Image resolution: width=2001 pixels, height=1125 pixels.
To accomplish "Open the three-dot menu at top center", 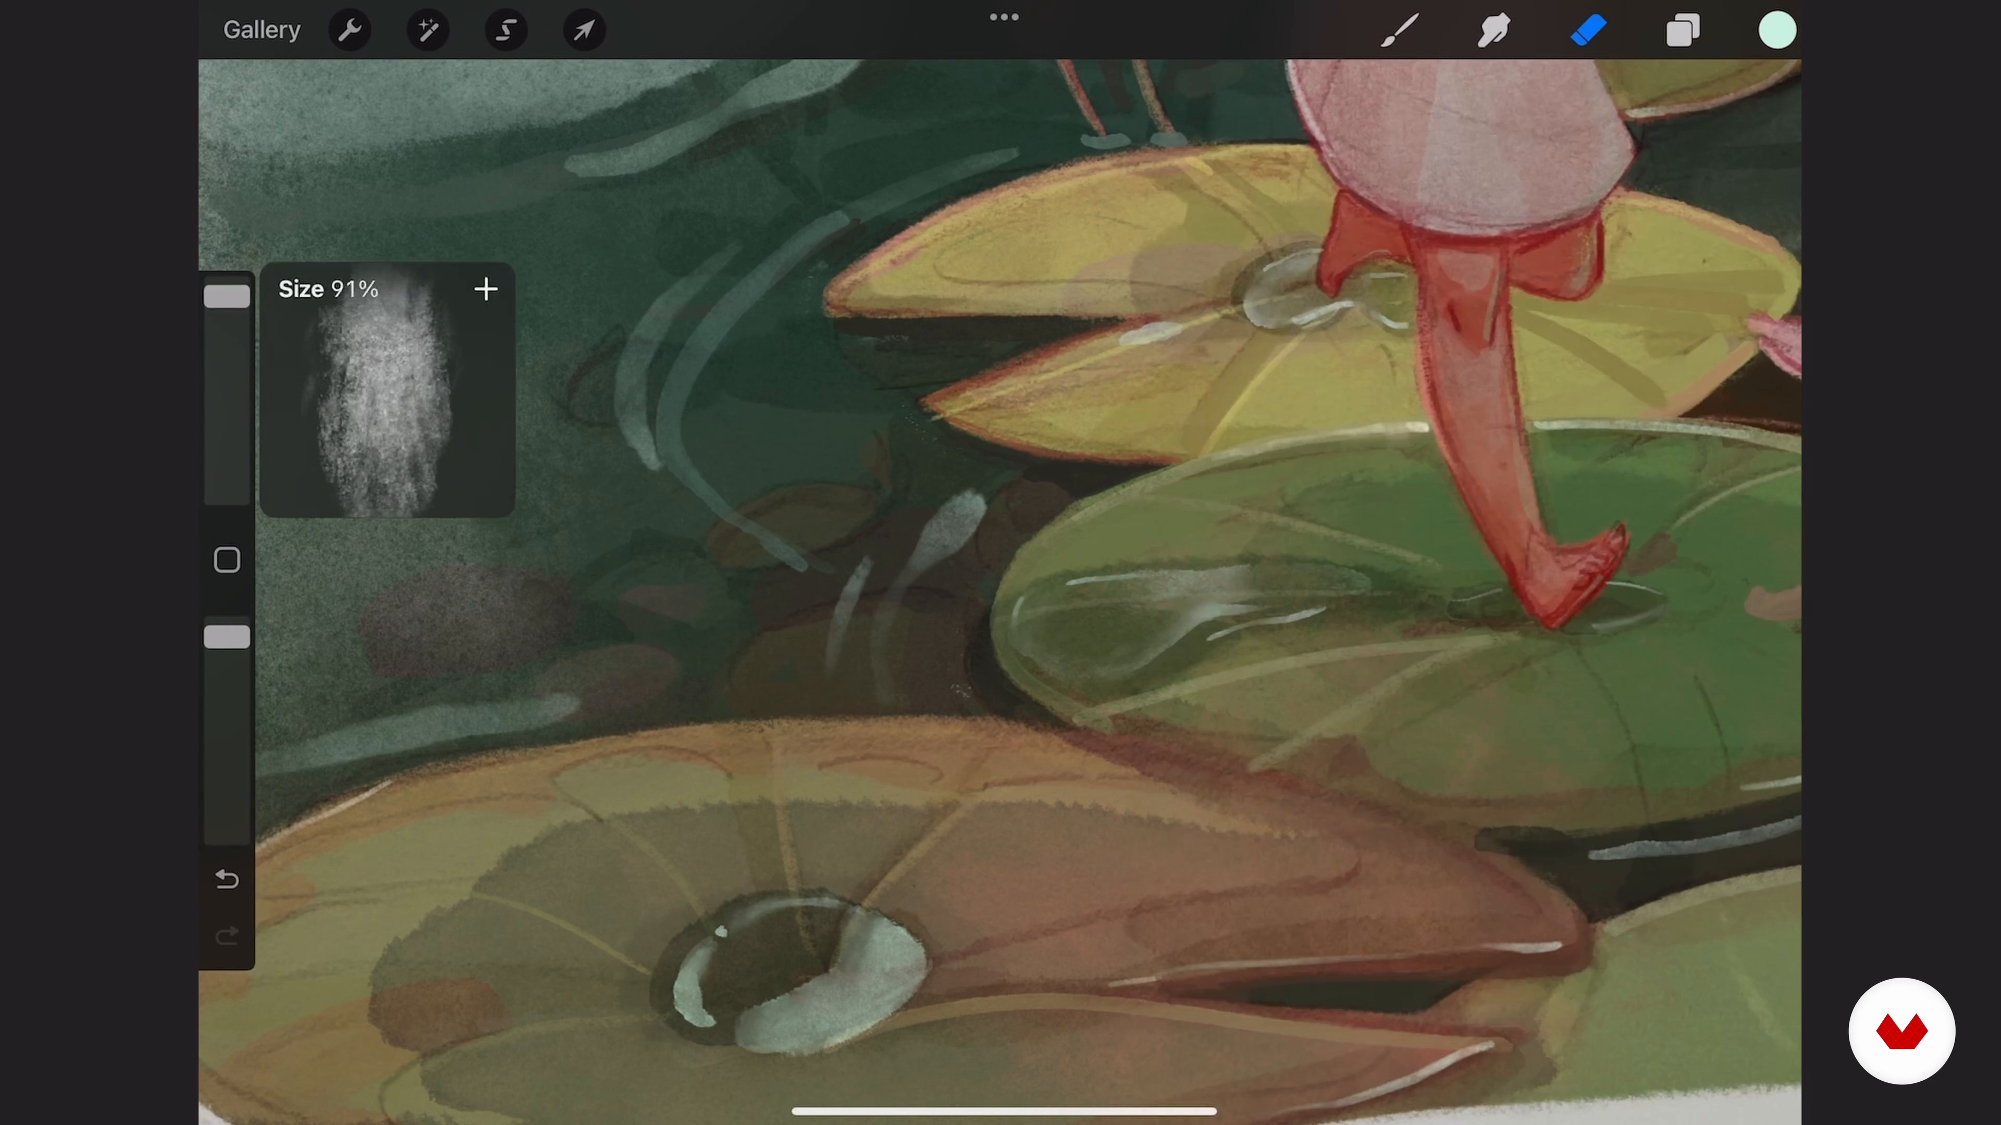I will (1004, 17).
